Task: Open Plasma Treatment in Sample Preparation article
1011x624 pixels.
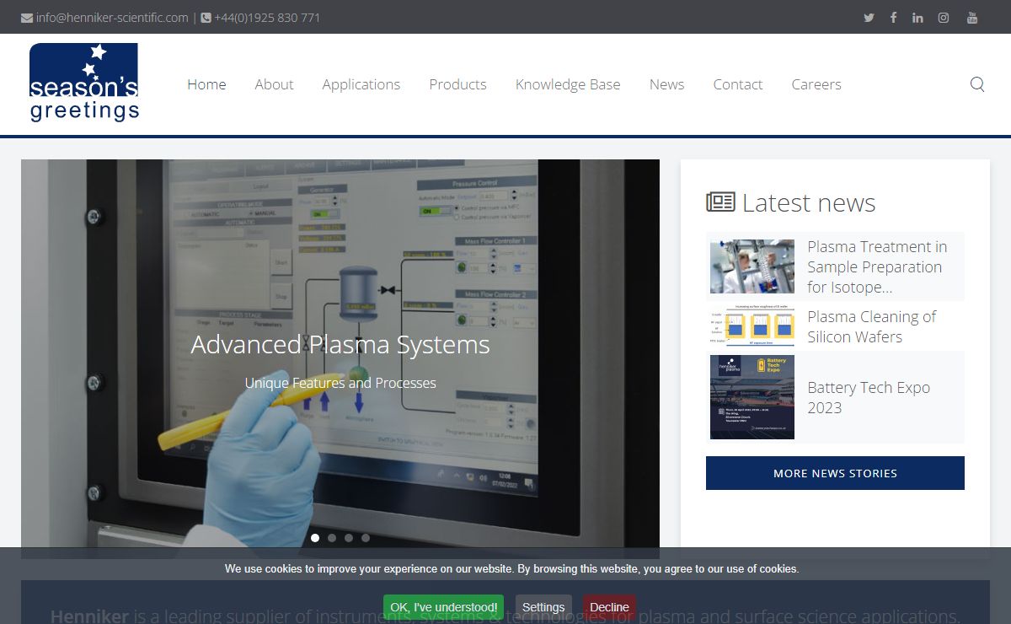Action: point(877,266)
